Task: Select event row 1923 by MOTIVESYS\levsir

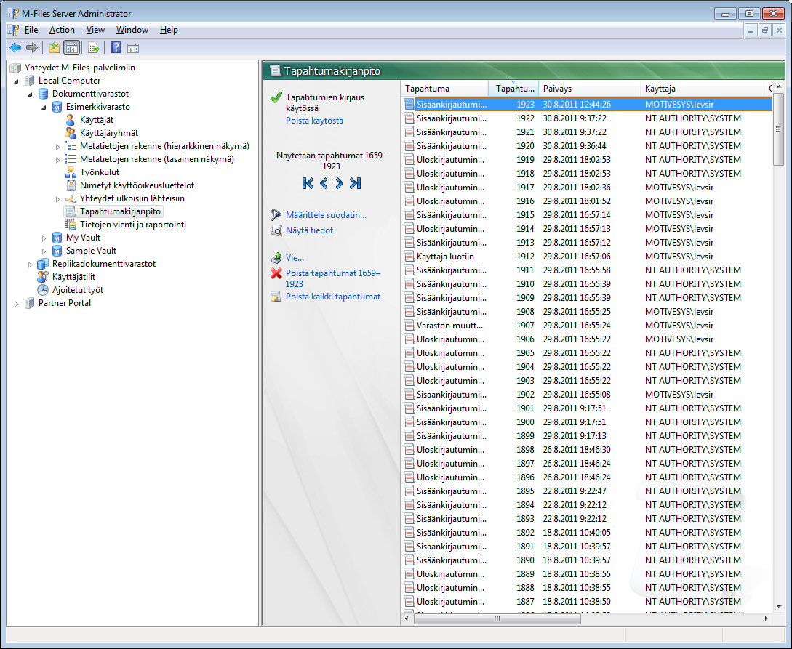Action: (x=588, y=105)
